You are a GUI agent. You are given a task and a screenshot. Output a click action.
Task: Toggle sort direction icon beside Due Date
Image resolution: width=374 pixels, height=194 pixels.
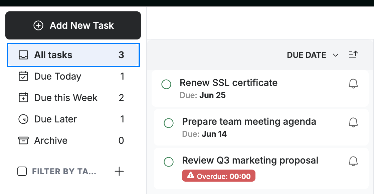pos(353,55)
